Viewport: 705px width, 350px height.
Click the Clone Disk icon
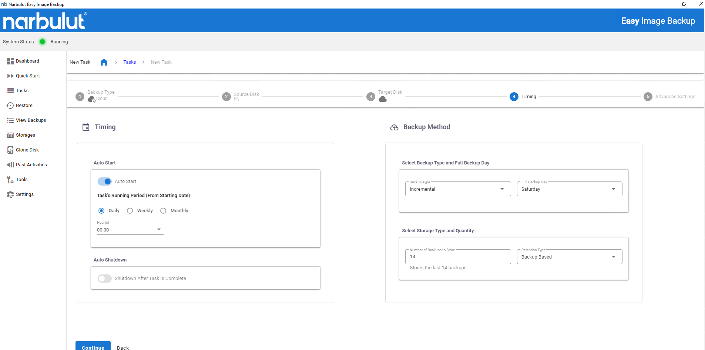[x=10, y=150]
